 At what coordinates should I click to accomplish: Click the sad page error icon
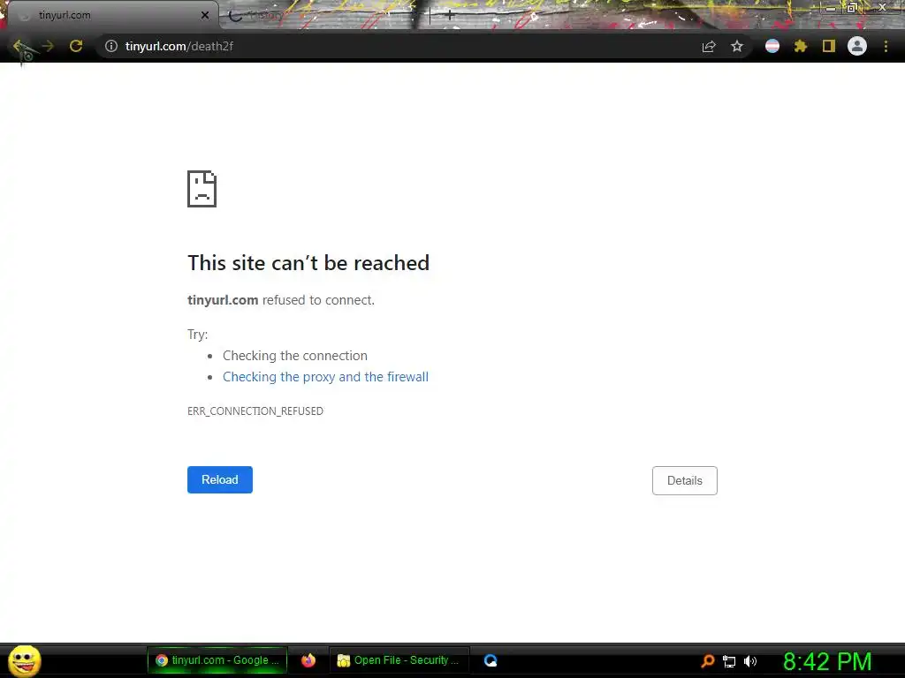[202, 189]
